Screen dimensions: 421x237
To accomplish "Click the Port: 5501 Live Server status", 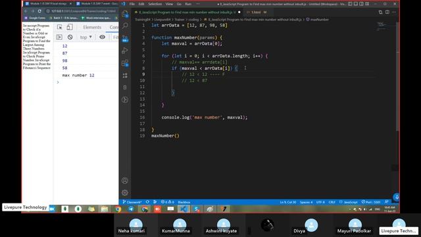I will (371, 202).
